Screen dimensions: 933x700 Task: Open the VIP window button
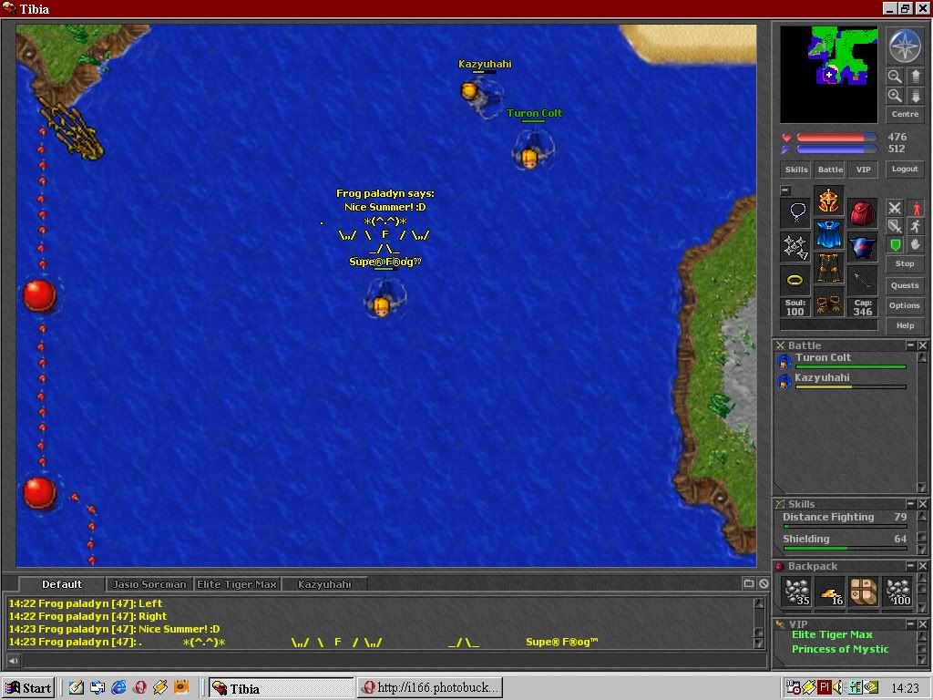[863, 170]
